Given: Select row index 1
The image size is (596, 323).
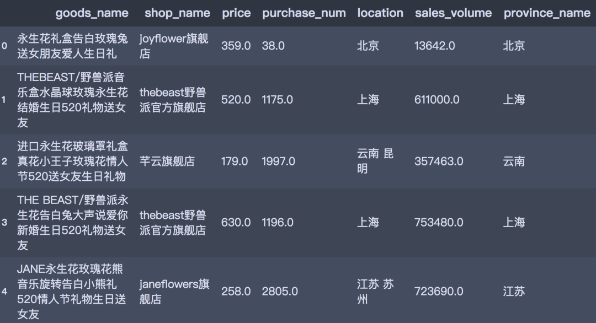Looking at the screenshot, I should 4,100.
